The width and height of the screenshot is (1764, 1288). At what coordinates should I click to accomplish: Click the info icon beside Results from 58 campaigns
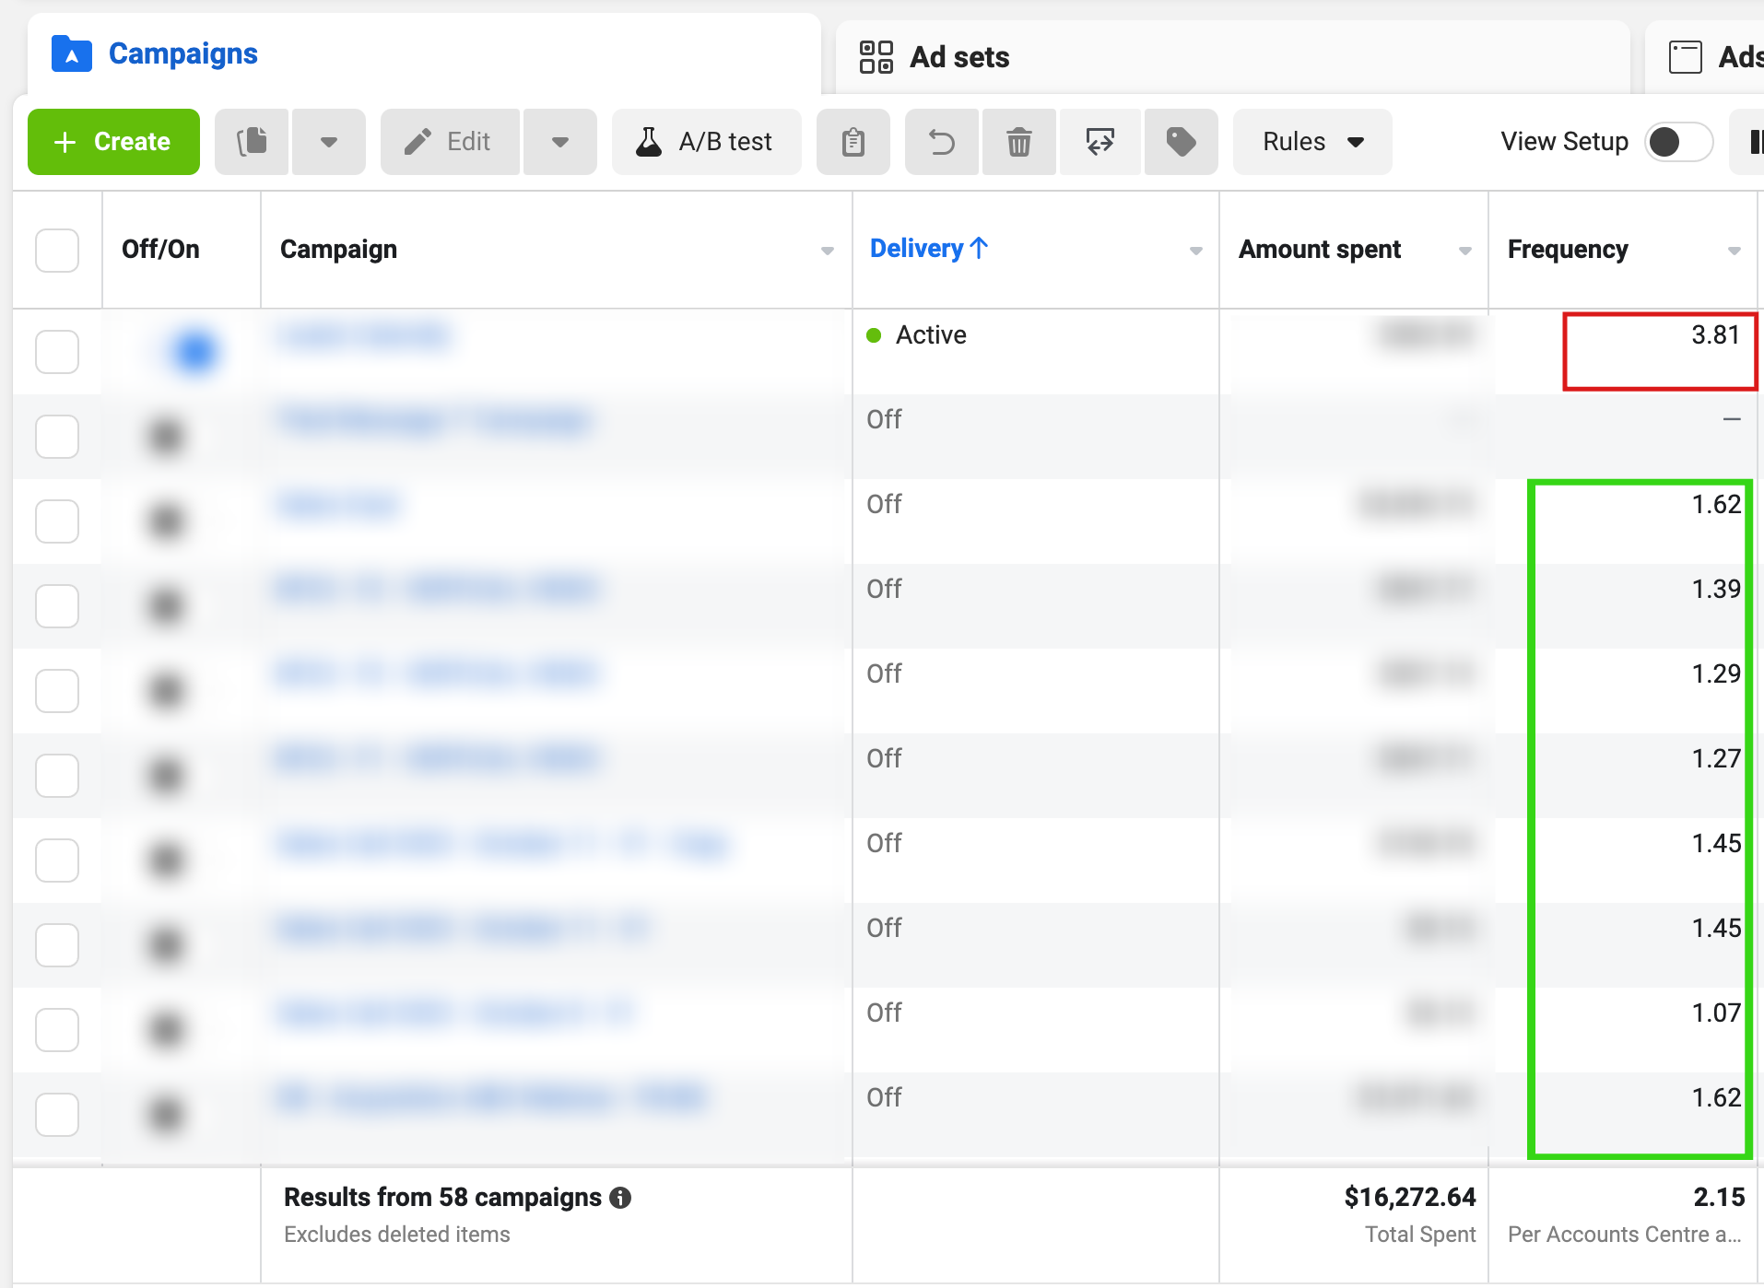621,1198
